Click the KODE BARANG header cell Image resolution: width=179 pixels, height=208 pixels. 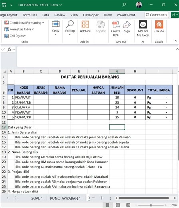point(24,90)
